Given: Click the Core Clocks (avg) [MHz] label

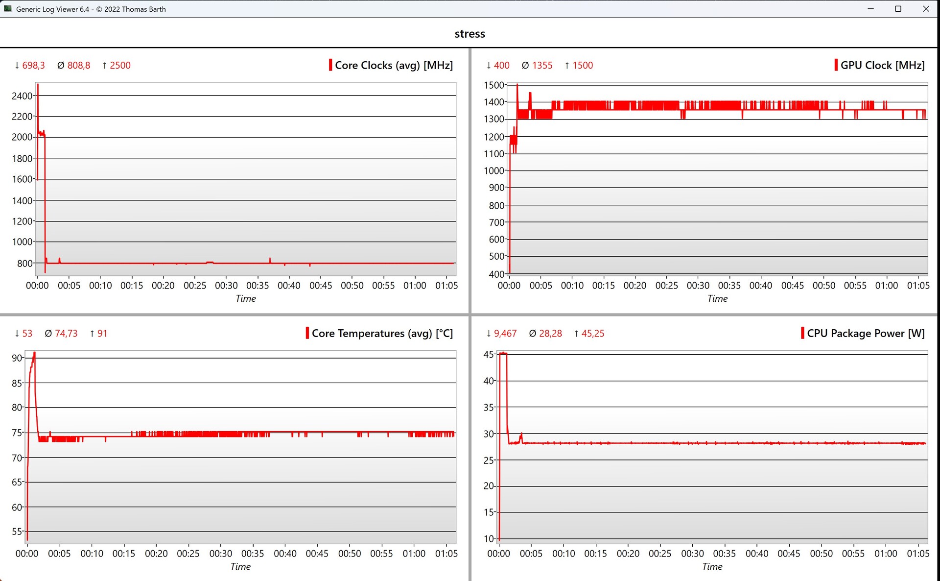Looking at the screenshot, I should [x=394, y=65].
